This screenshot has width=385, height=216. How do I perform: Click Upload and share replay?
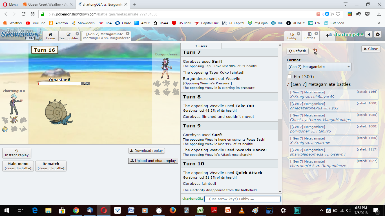pos(153,161)
